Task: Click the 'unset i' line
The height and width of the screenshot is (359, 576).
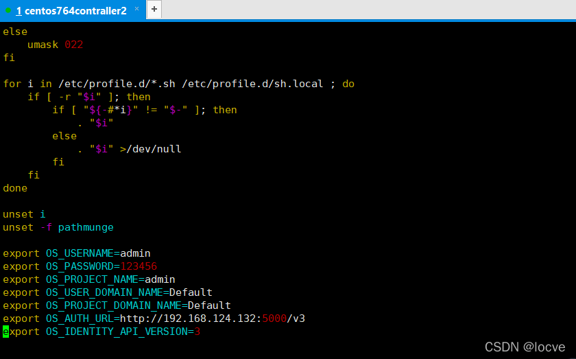Action: [x=24, y=214]
